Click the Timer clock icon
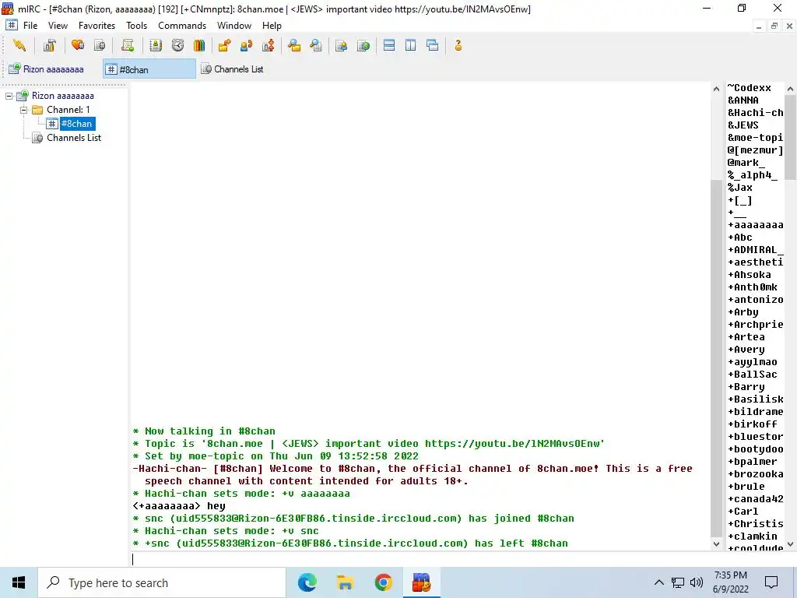The width and height of the screenshot is (797, 598). click(177, 45)
